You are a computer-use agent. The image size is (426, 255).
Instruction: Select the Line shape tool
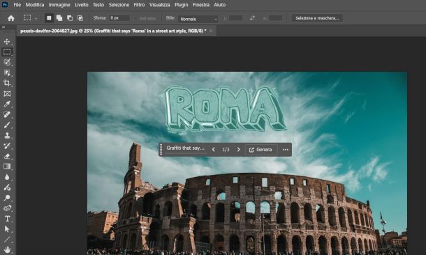[7, 239]
